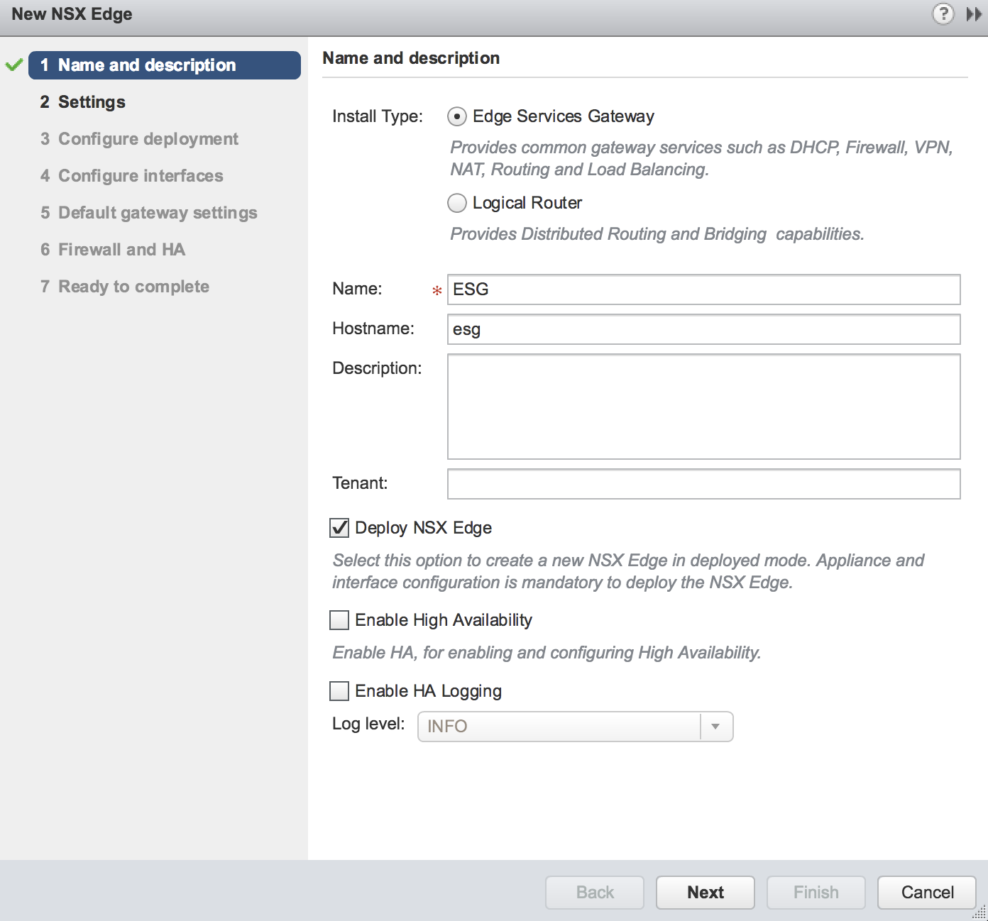Click the double-arrow expand icon in title bar
988x921 pixels.
click(x=974, y=14)
